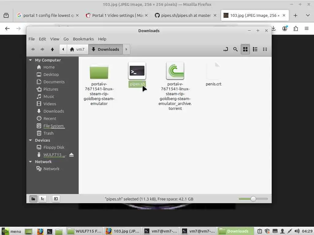The width and height of the screenshot is (314, 235).
Task: Go up to parent folder
Action: pos(52,49)
